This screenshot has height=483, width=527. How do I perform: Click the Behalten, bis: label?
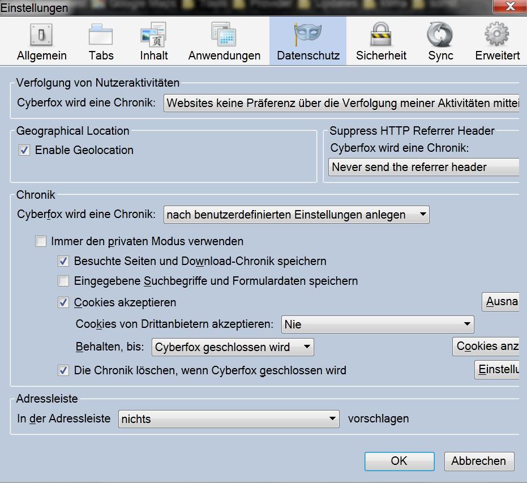click(110, 347)
